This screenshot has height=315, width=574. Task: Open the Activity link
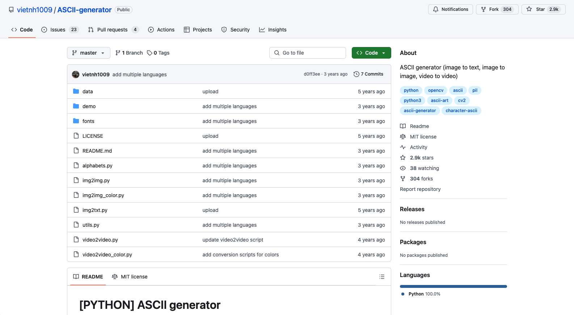point(414,147)
